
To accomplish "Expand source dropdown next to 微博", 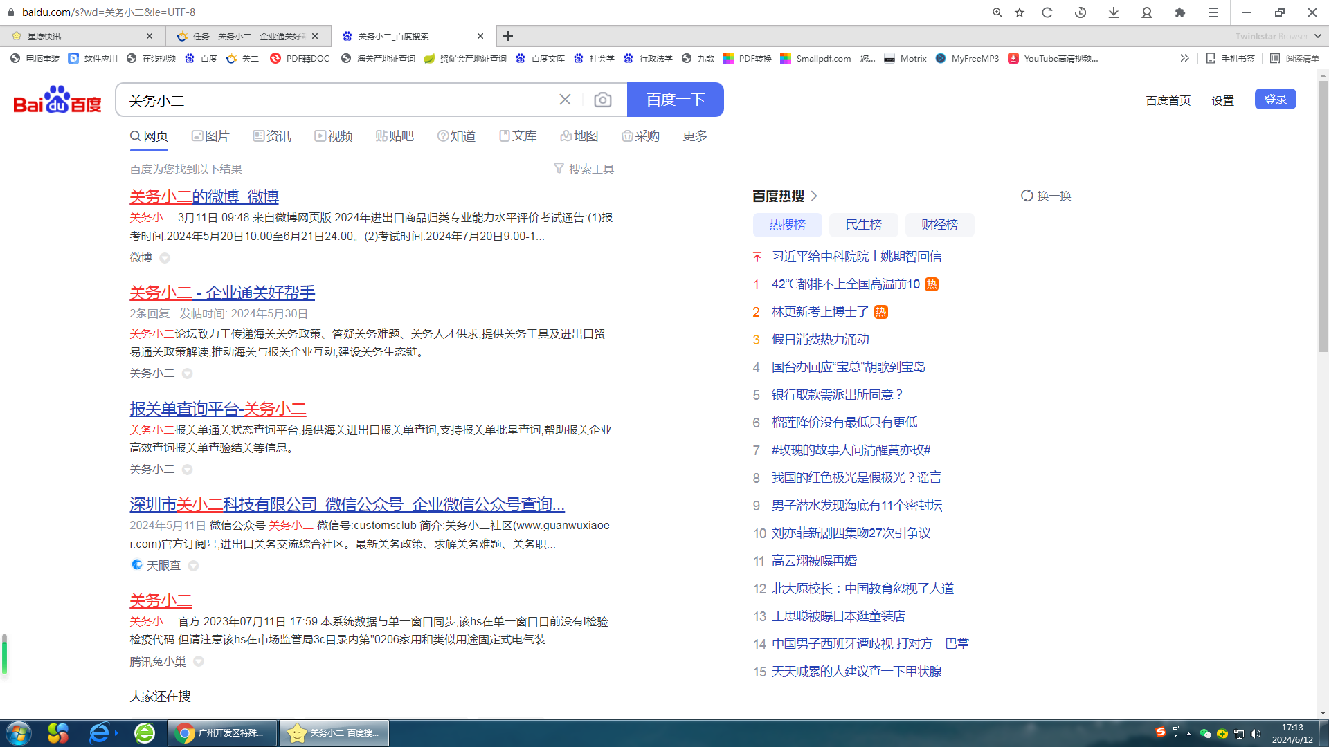I will tap(165, 258).
